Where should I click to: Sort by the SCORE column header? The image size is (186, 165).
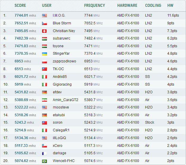click(20, 5)
